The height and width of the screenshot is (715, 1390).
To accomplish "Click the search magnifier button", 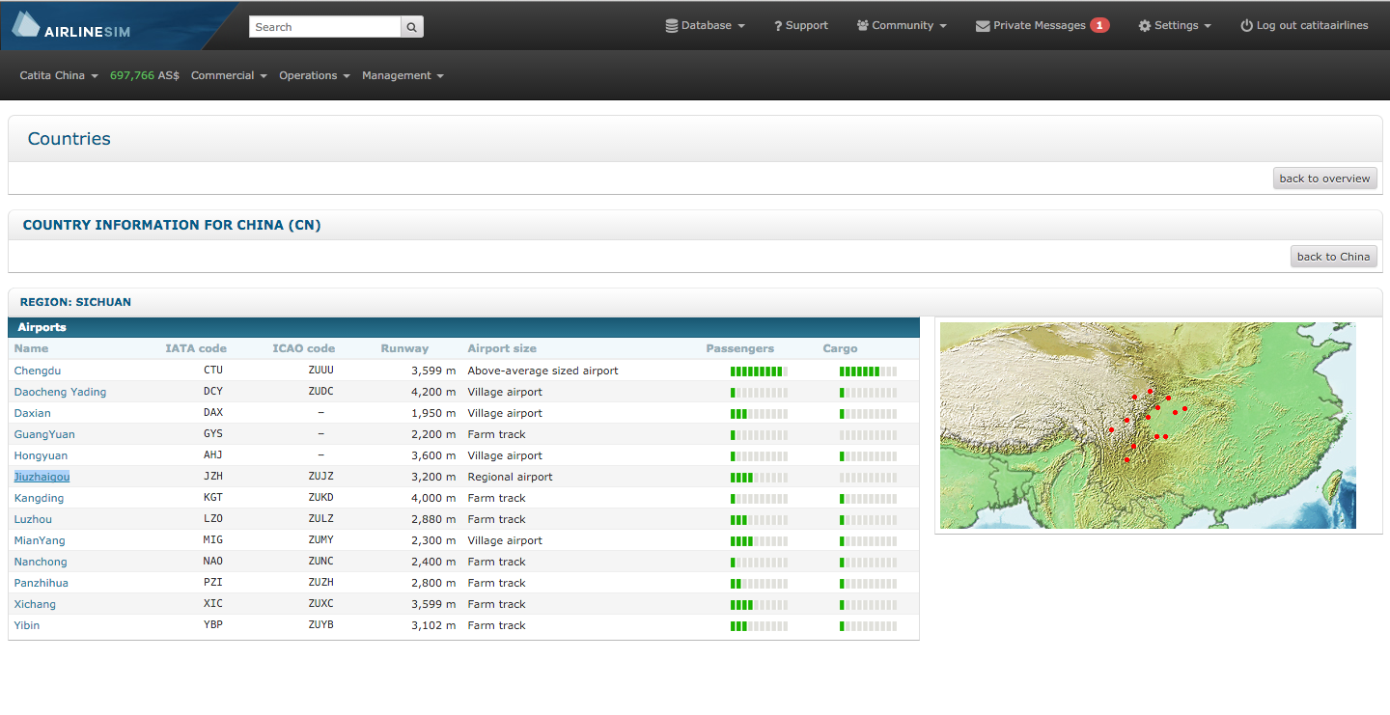I will tap(412, 27).
